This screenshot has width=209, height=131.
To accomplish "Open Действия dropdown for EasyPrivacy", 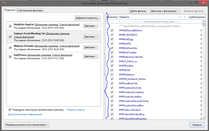I will 91,56.
